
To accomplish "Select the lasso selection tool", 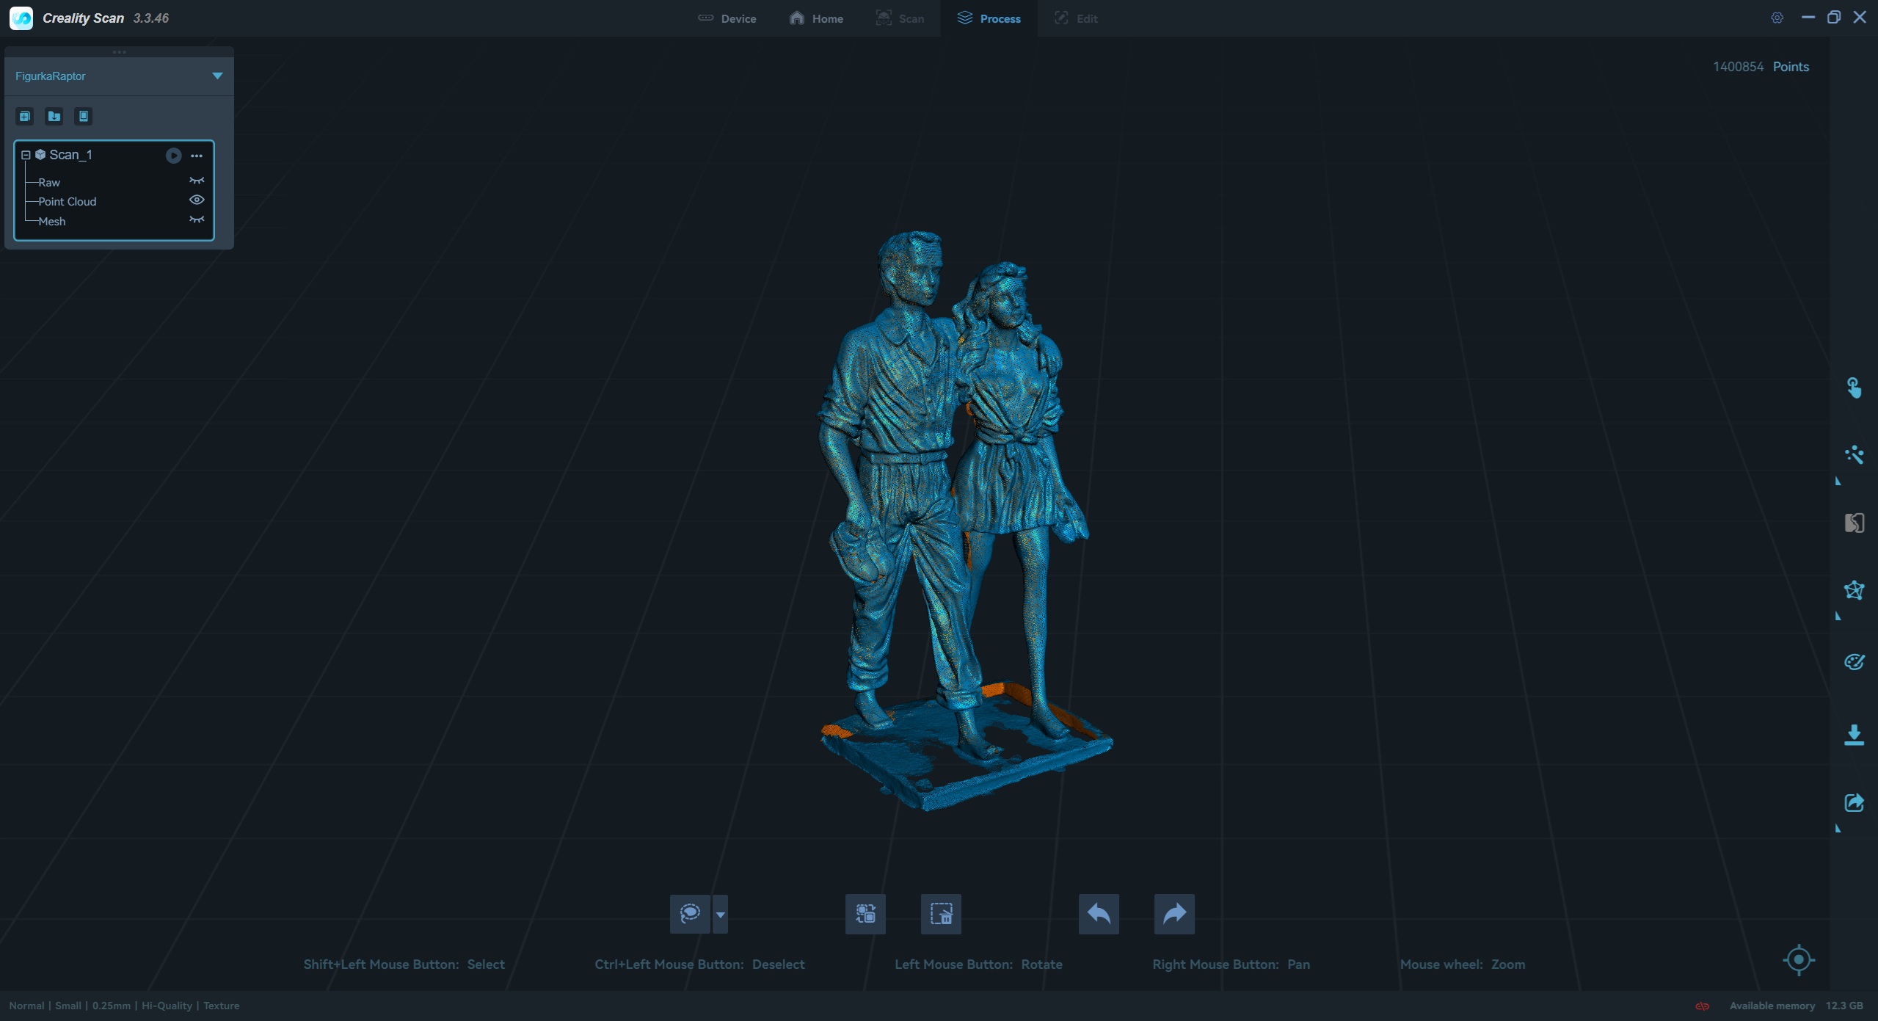I will pos(689,914).
